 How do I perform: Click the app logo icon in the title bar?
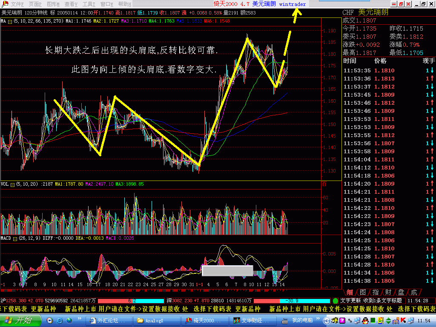5,4
